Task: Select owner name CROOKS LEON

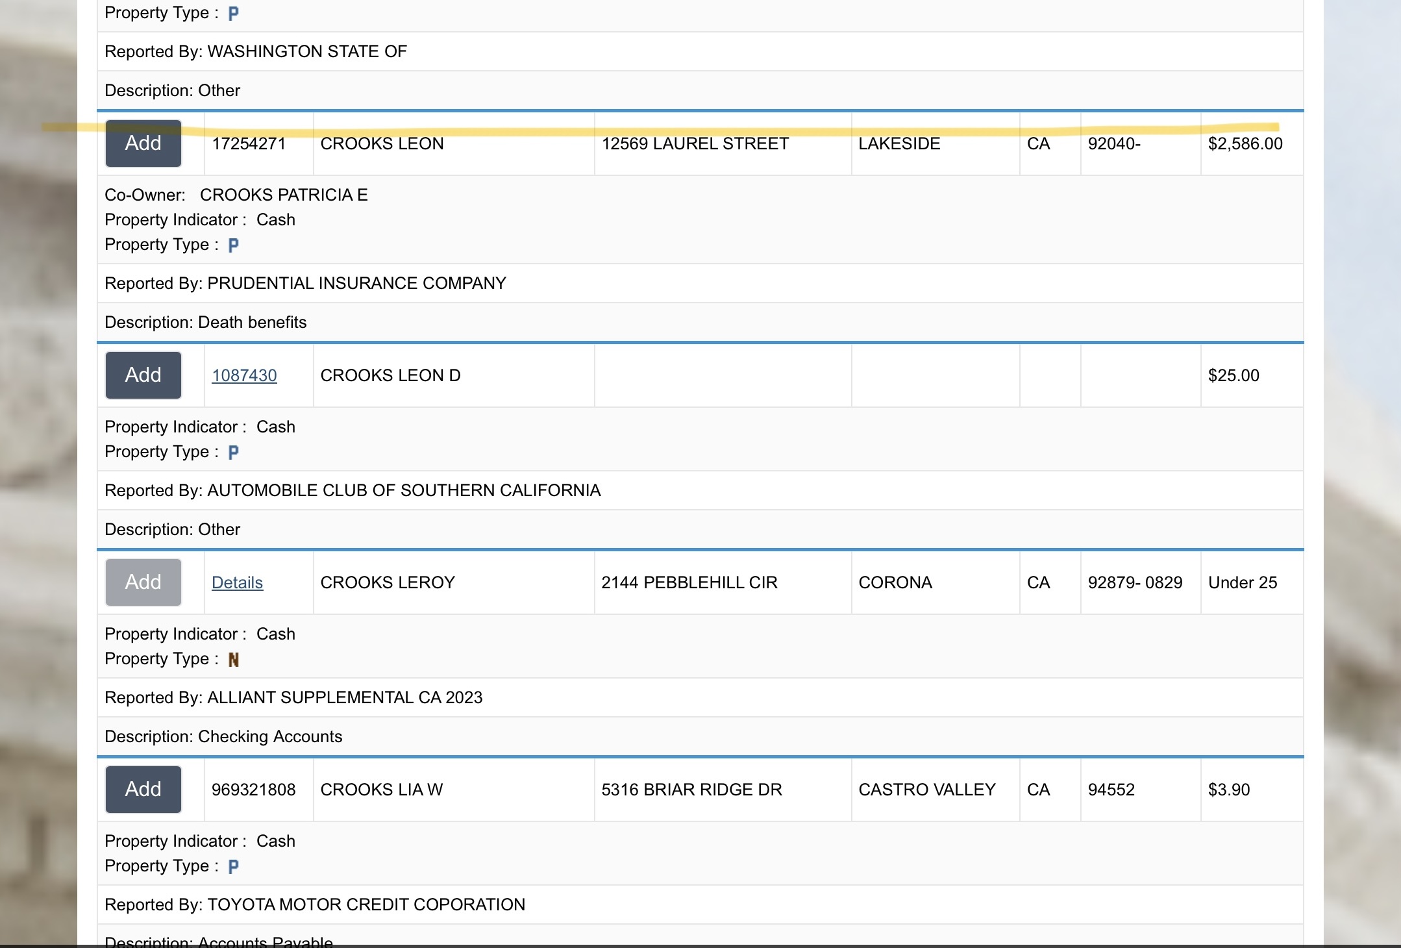Action: coord(382,143)
